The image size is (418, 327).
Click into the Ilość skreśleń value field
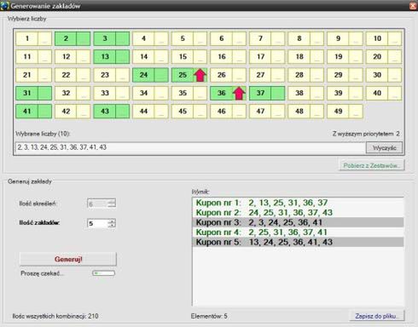tap(97, 204)
